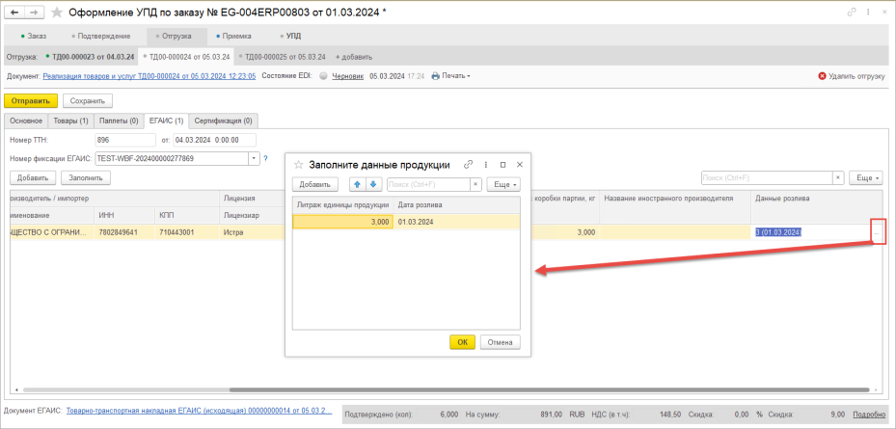Switch to the 'Подтверждение' stage tab
This screenshot has height=429, width=896.
[101, 36]
